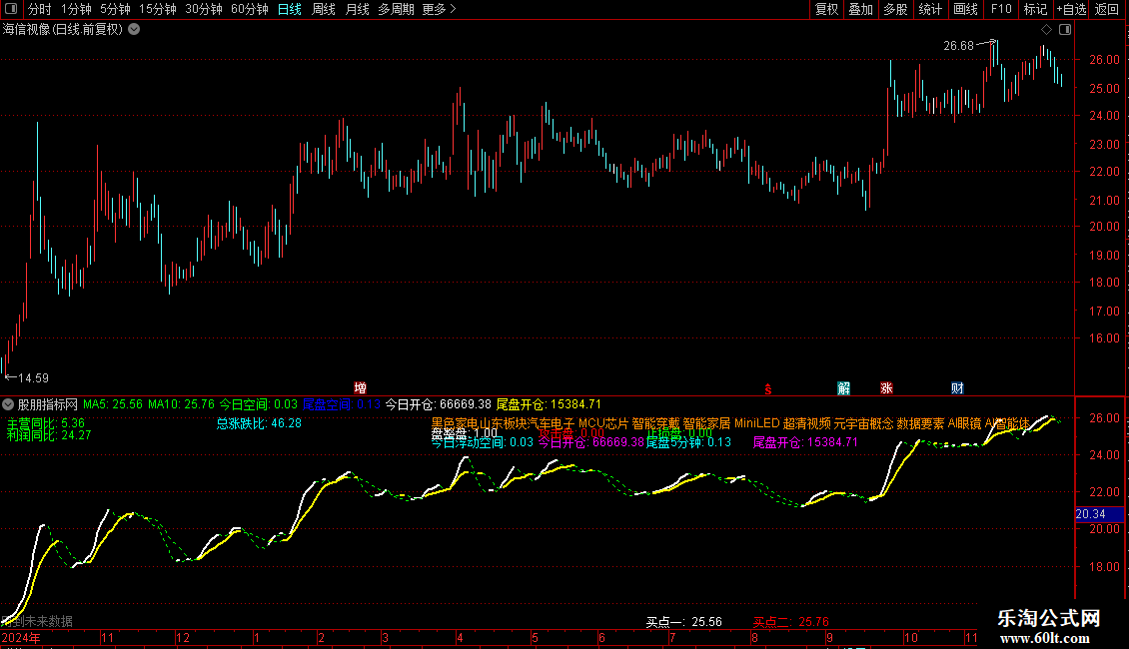Viewport: 1129px width, 649px height.
Task: Switch to 月线 monthly chart
Action: tap(357, 9)
